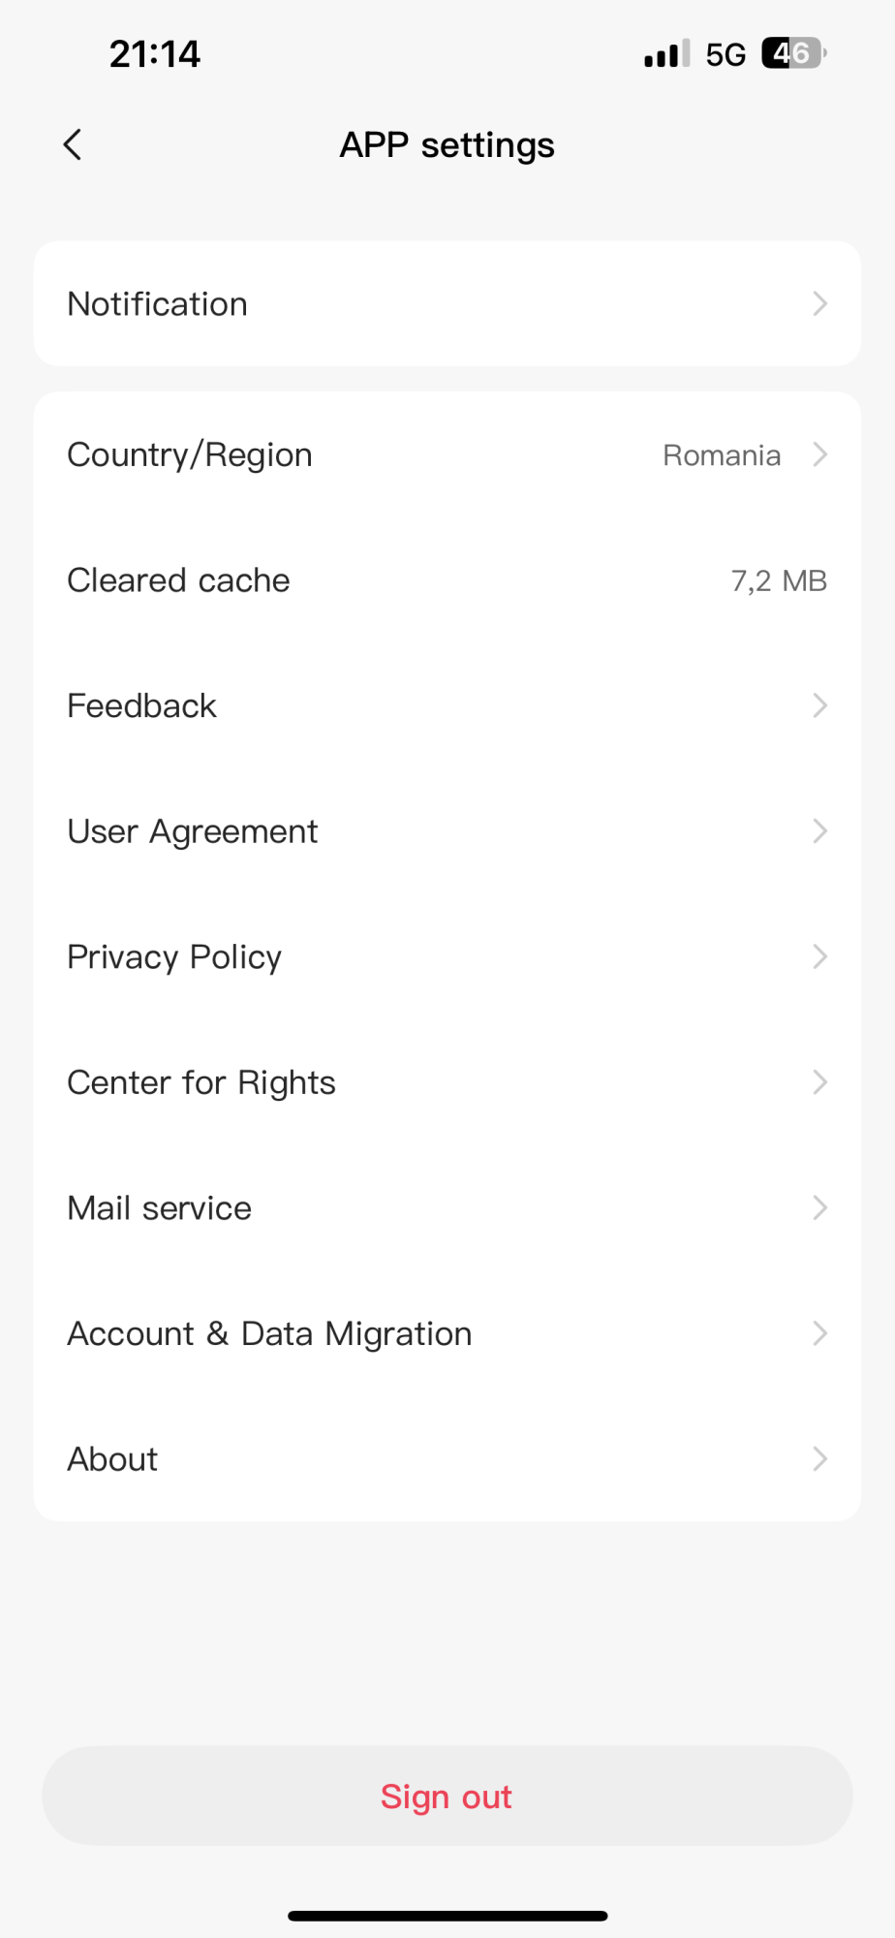
Task: Tap the cellular signal bars icon
Action: click(666, 54)
